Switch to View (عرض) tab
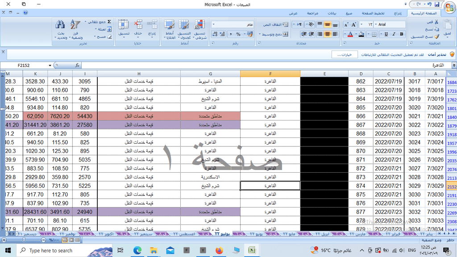This screenshot has width=457, height=257. [x=293, y=13]
